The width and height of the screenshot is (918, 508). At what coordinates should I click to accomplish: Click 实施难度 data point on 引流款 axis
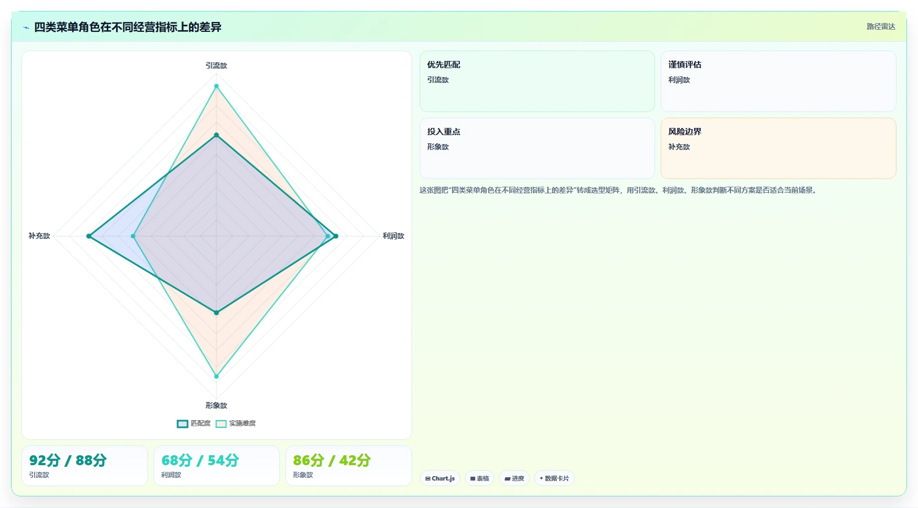216,86
